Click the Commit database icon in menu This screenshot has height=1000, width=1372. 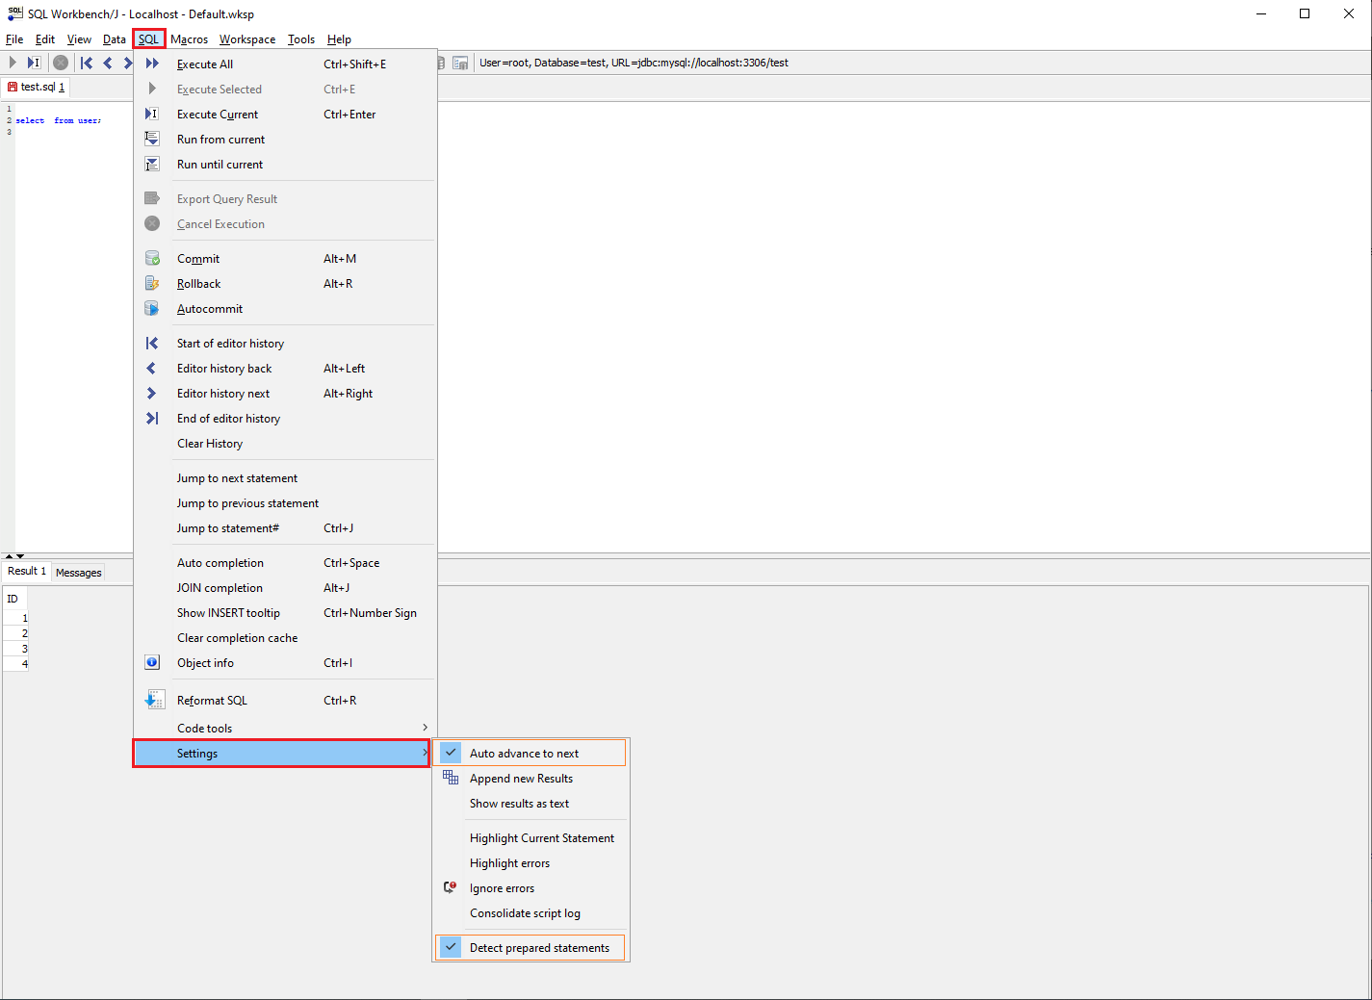tap(152, 258)
